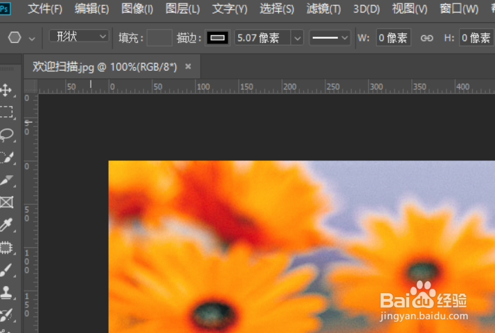Click the 填充 fill color swatch

click(159, 38)
